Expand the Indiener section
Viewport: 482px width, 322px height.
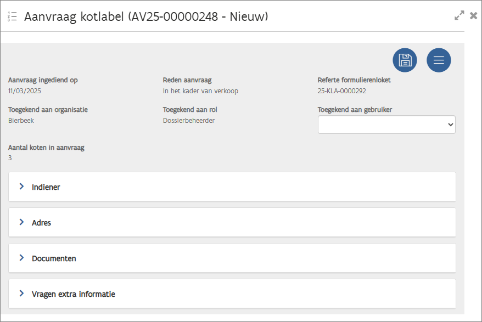46,187
